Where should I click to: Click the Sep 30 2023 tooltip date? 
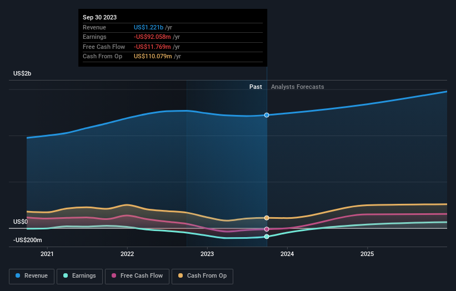(x=100, y=17)
